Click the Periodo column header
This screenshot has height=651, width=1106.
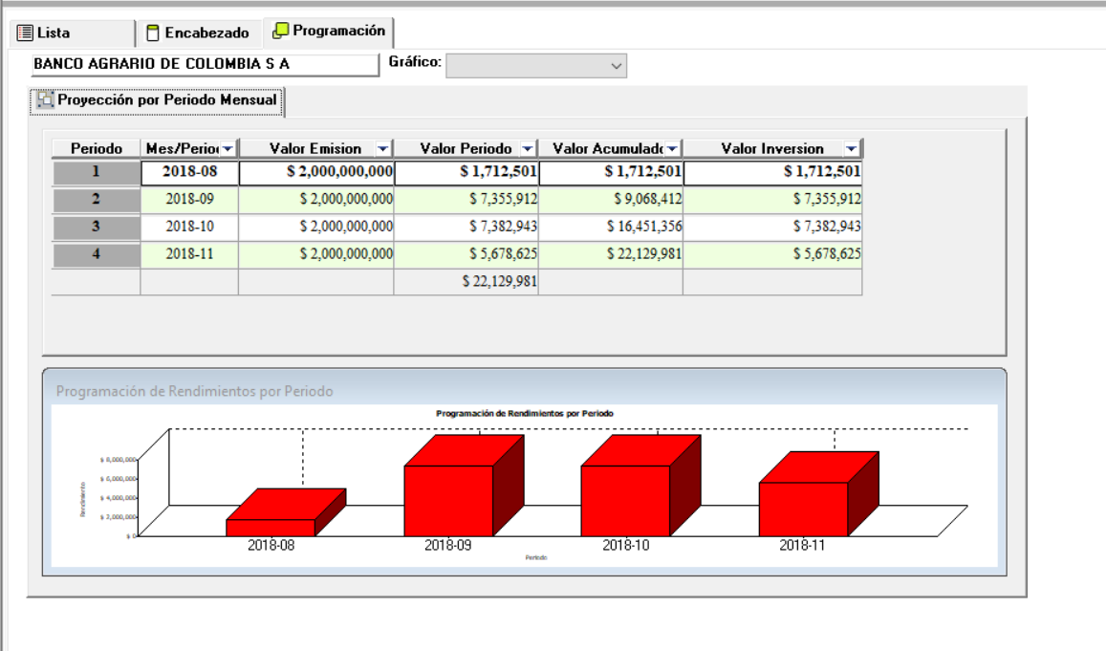click(96, 149)
